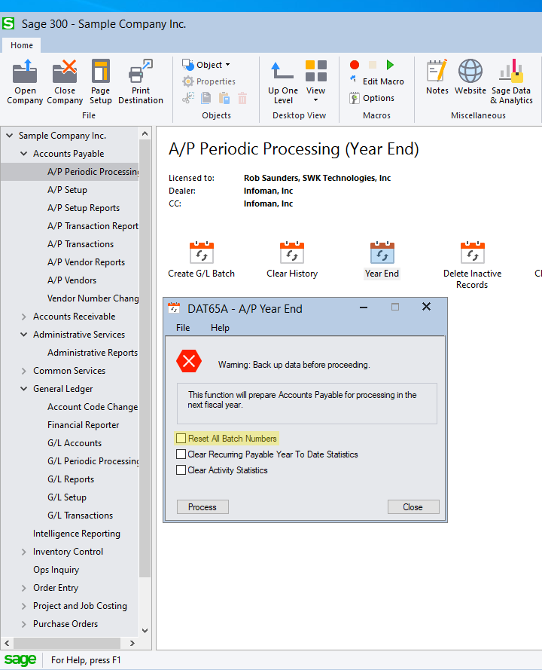Click tree vertical scrollbar down arrow

click(x=145, y=631)
